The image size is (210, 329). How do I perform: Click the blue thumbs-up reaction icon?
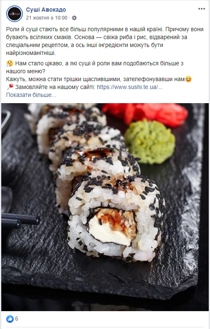10,319
